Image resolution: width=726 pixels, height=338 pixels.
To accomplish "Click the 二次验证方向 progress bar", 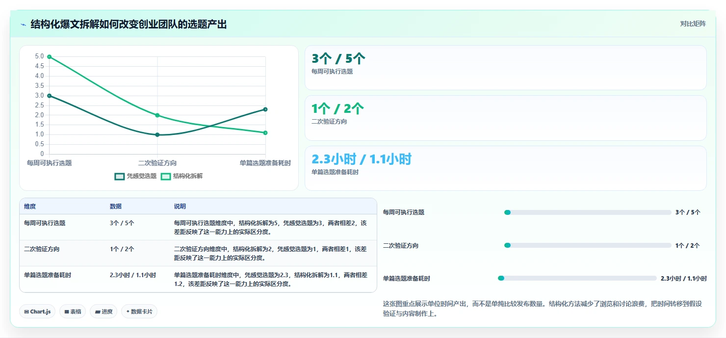I will tap(588, 245).
